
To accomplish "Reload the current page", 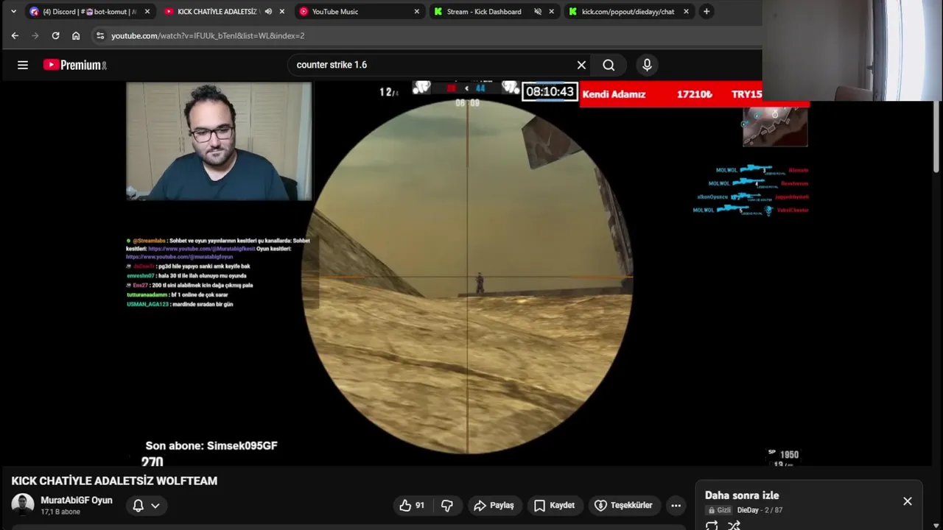I will [55, 35].
